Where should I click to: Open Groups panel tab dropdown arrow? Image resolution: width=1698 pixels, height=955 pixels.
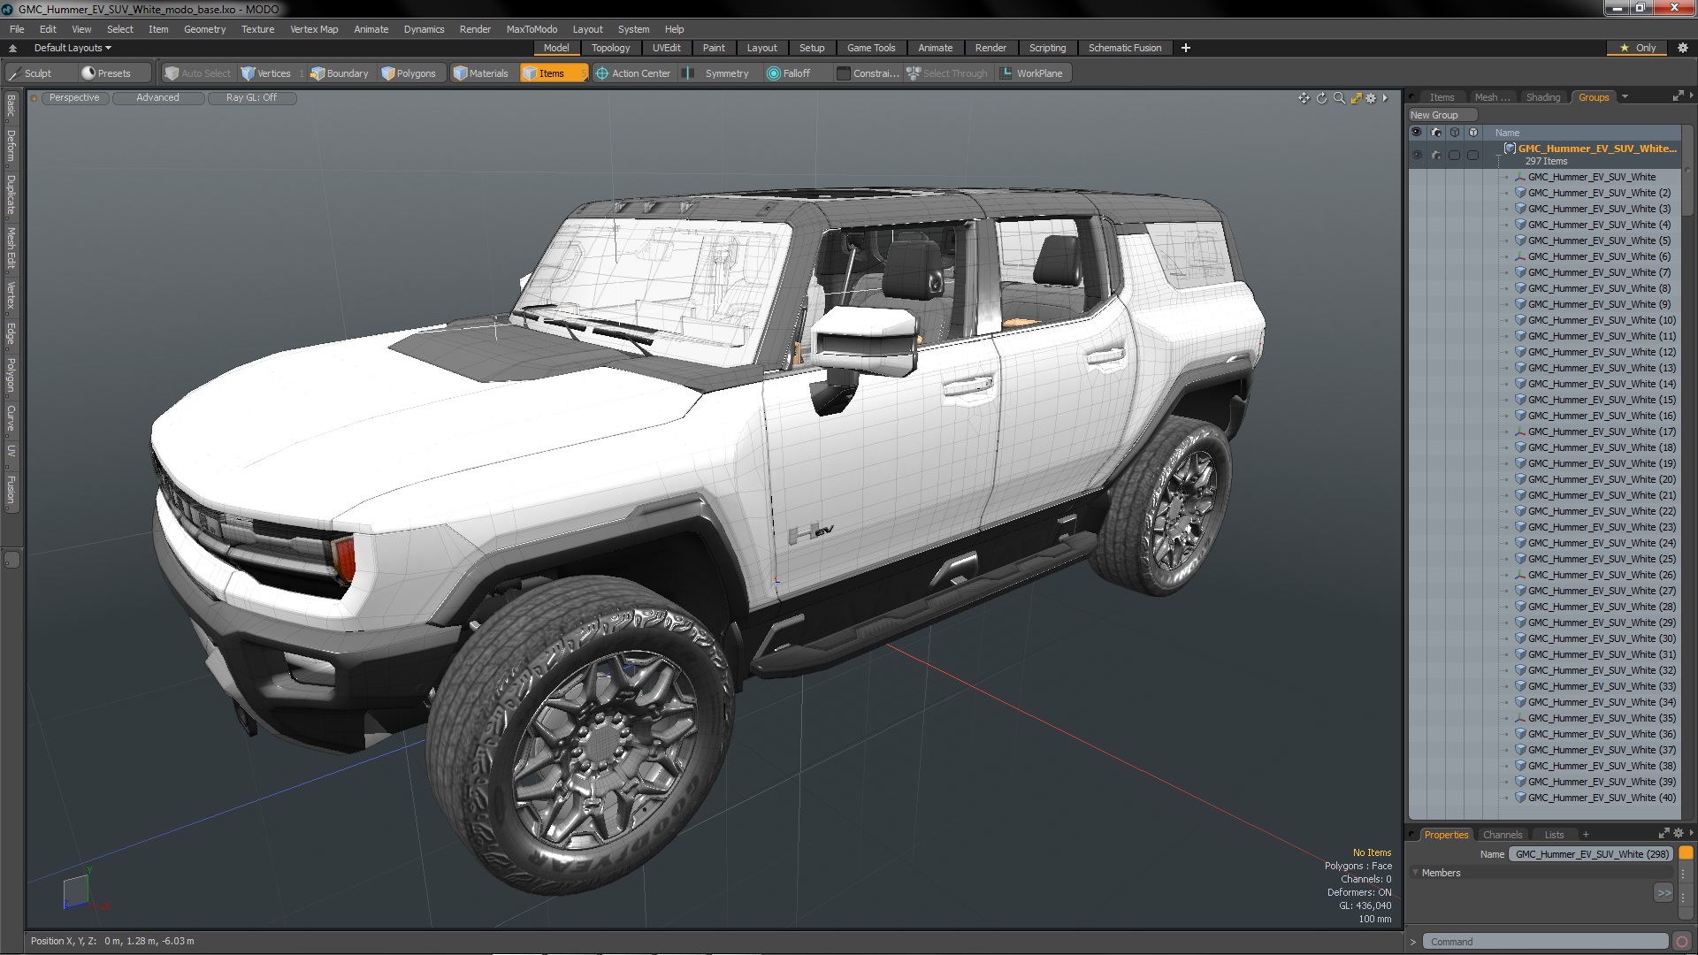[1625, 97]
